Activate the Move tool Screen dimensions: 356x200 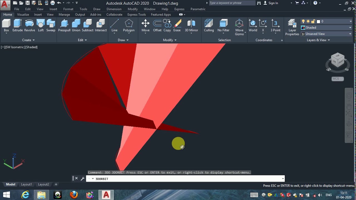pyautogui.click(x=145, y=26)
